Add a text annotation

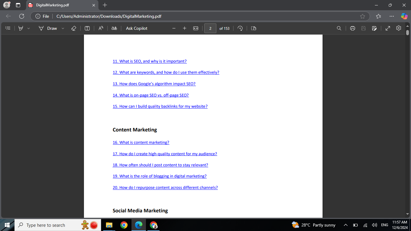tap(87, 28)
